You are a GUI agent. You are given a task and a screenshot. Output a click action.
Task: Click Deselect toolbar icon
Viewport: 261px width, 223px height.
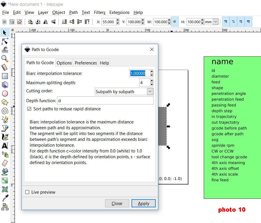pyautogui.click(x=19, y=22)
